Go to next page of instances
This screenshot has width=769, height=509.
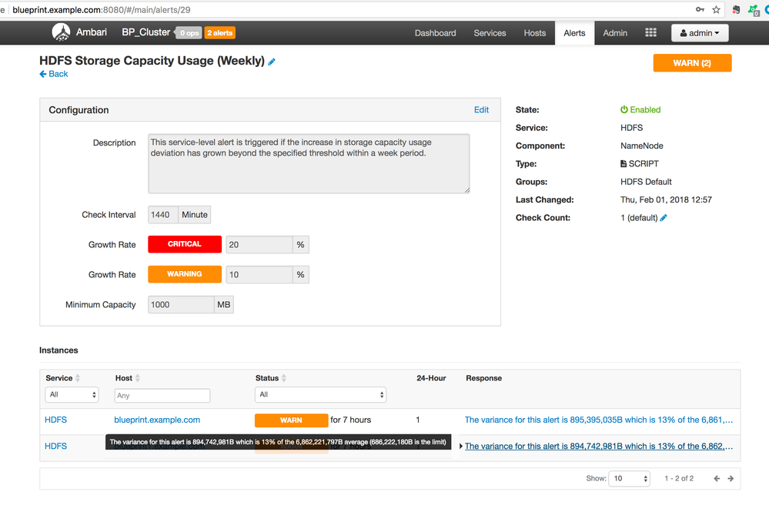tap(731, 478)
